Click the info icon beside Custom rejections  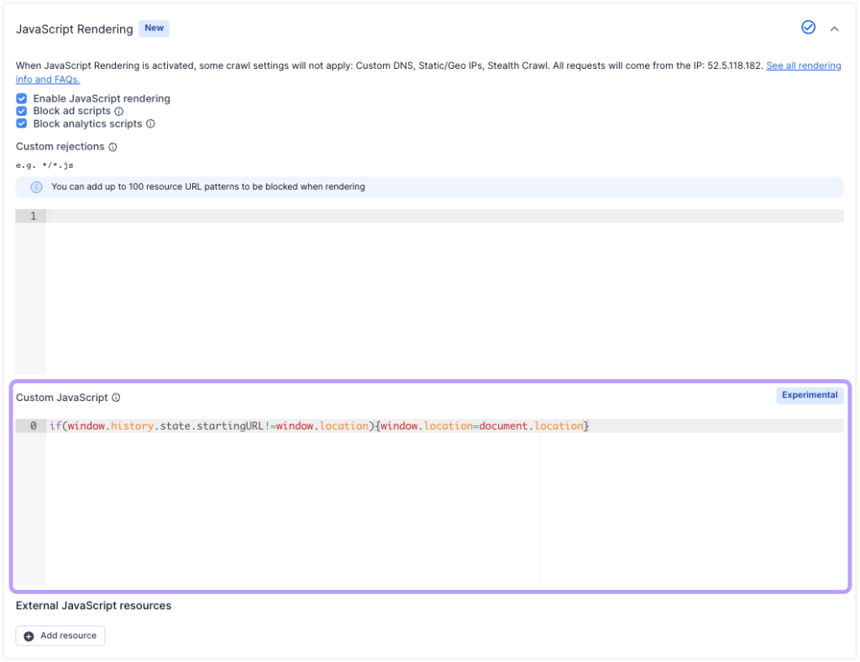tap(113, 147)
